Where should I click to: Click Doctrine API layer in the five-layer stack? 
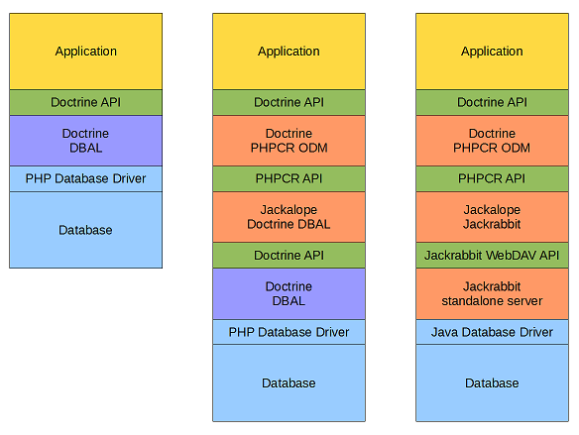pos(85,102)
